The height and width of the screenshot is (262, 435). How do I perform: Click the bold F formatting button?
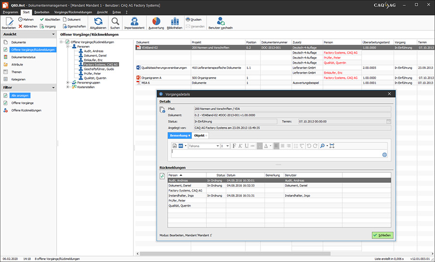click(234, 146)
